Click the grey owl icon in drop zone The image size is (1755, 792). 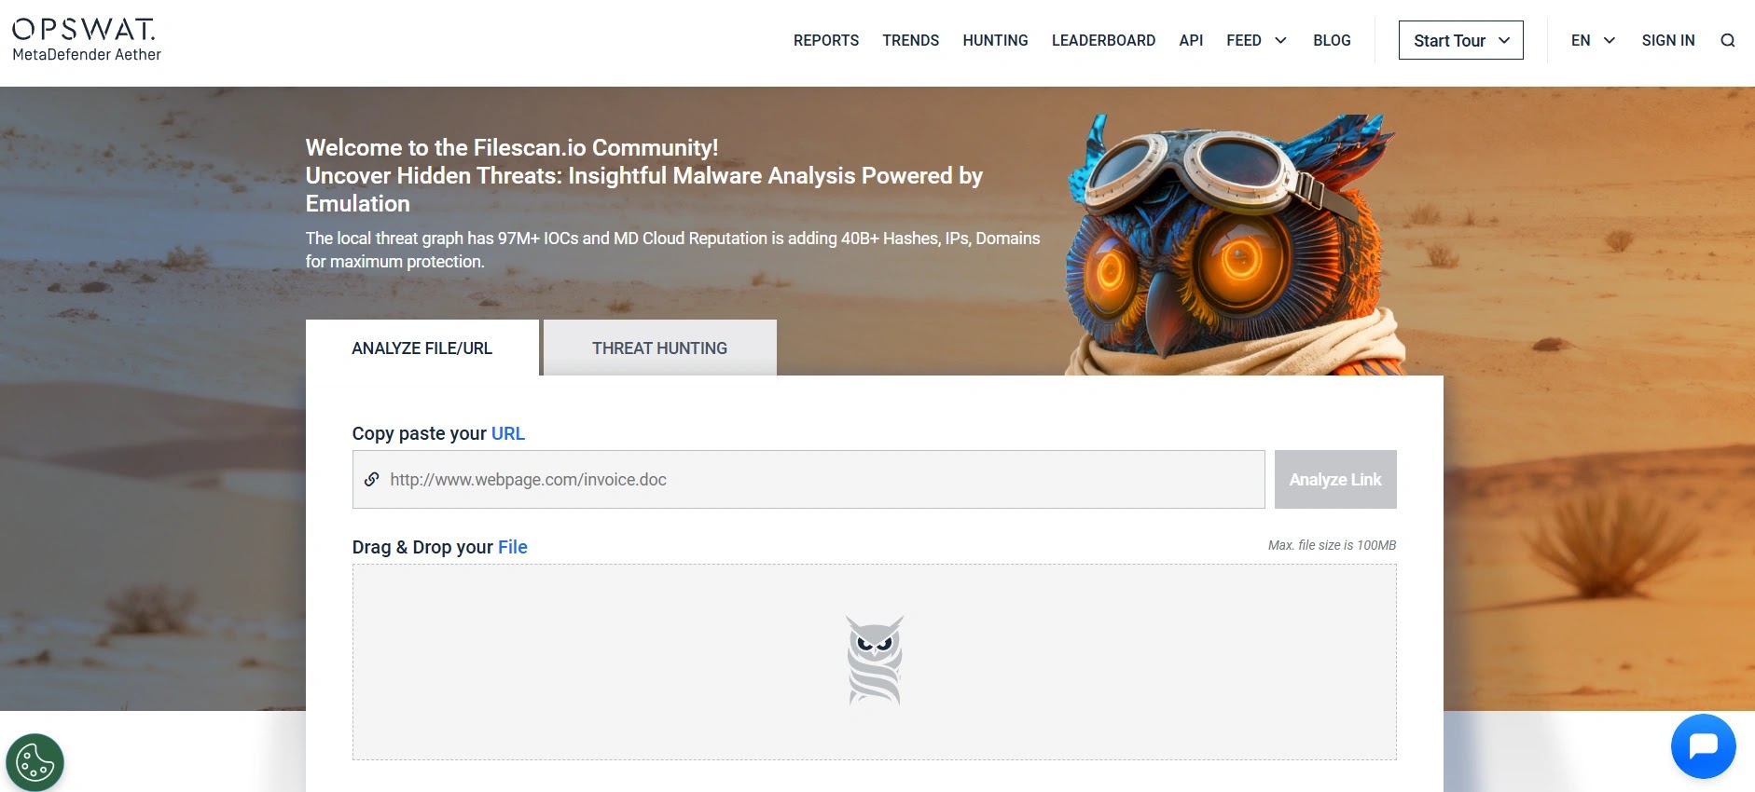875,660
